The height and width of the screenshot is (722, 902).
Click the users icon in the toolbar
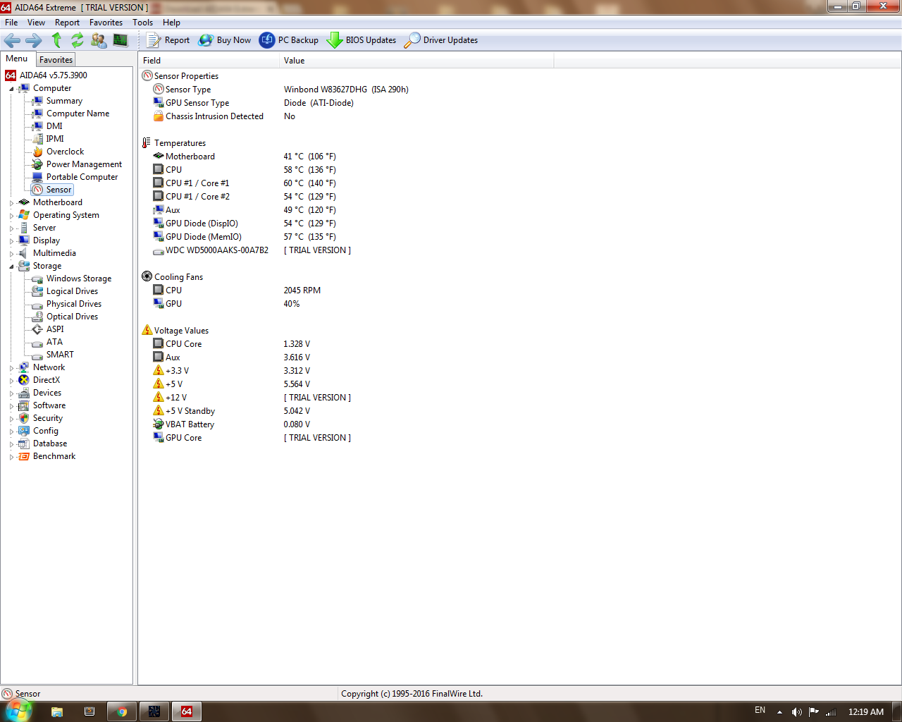pyautogui.click(x=99, y=40)
